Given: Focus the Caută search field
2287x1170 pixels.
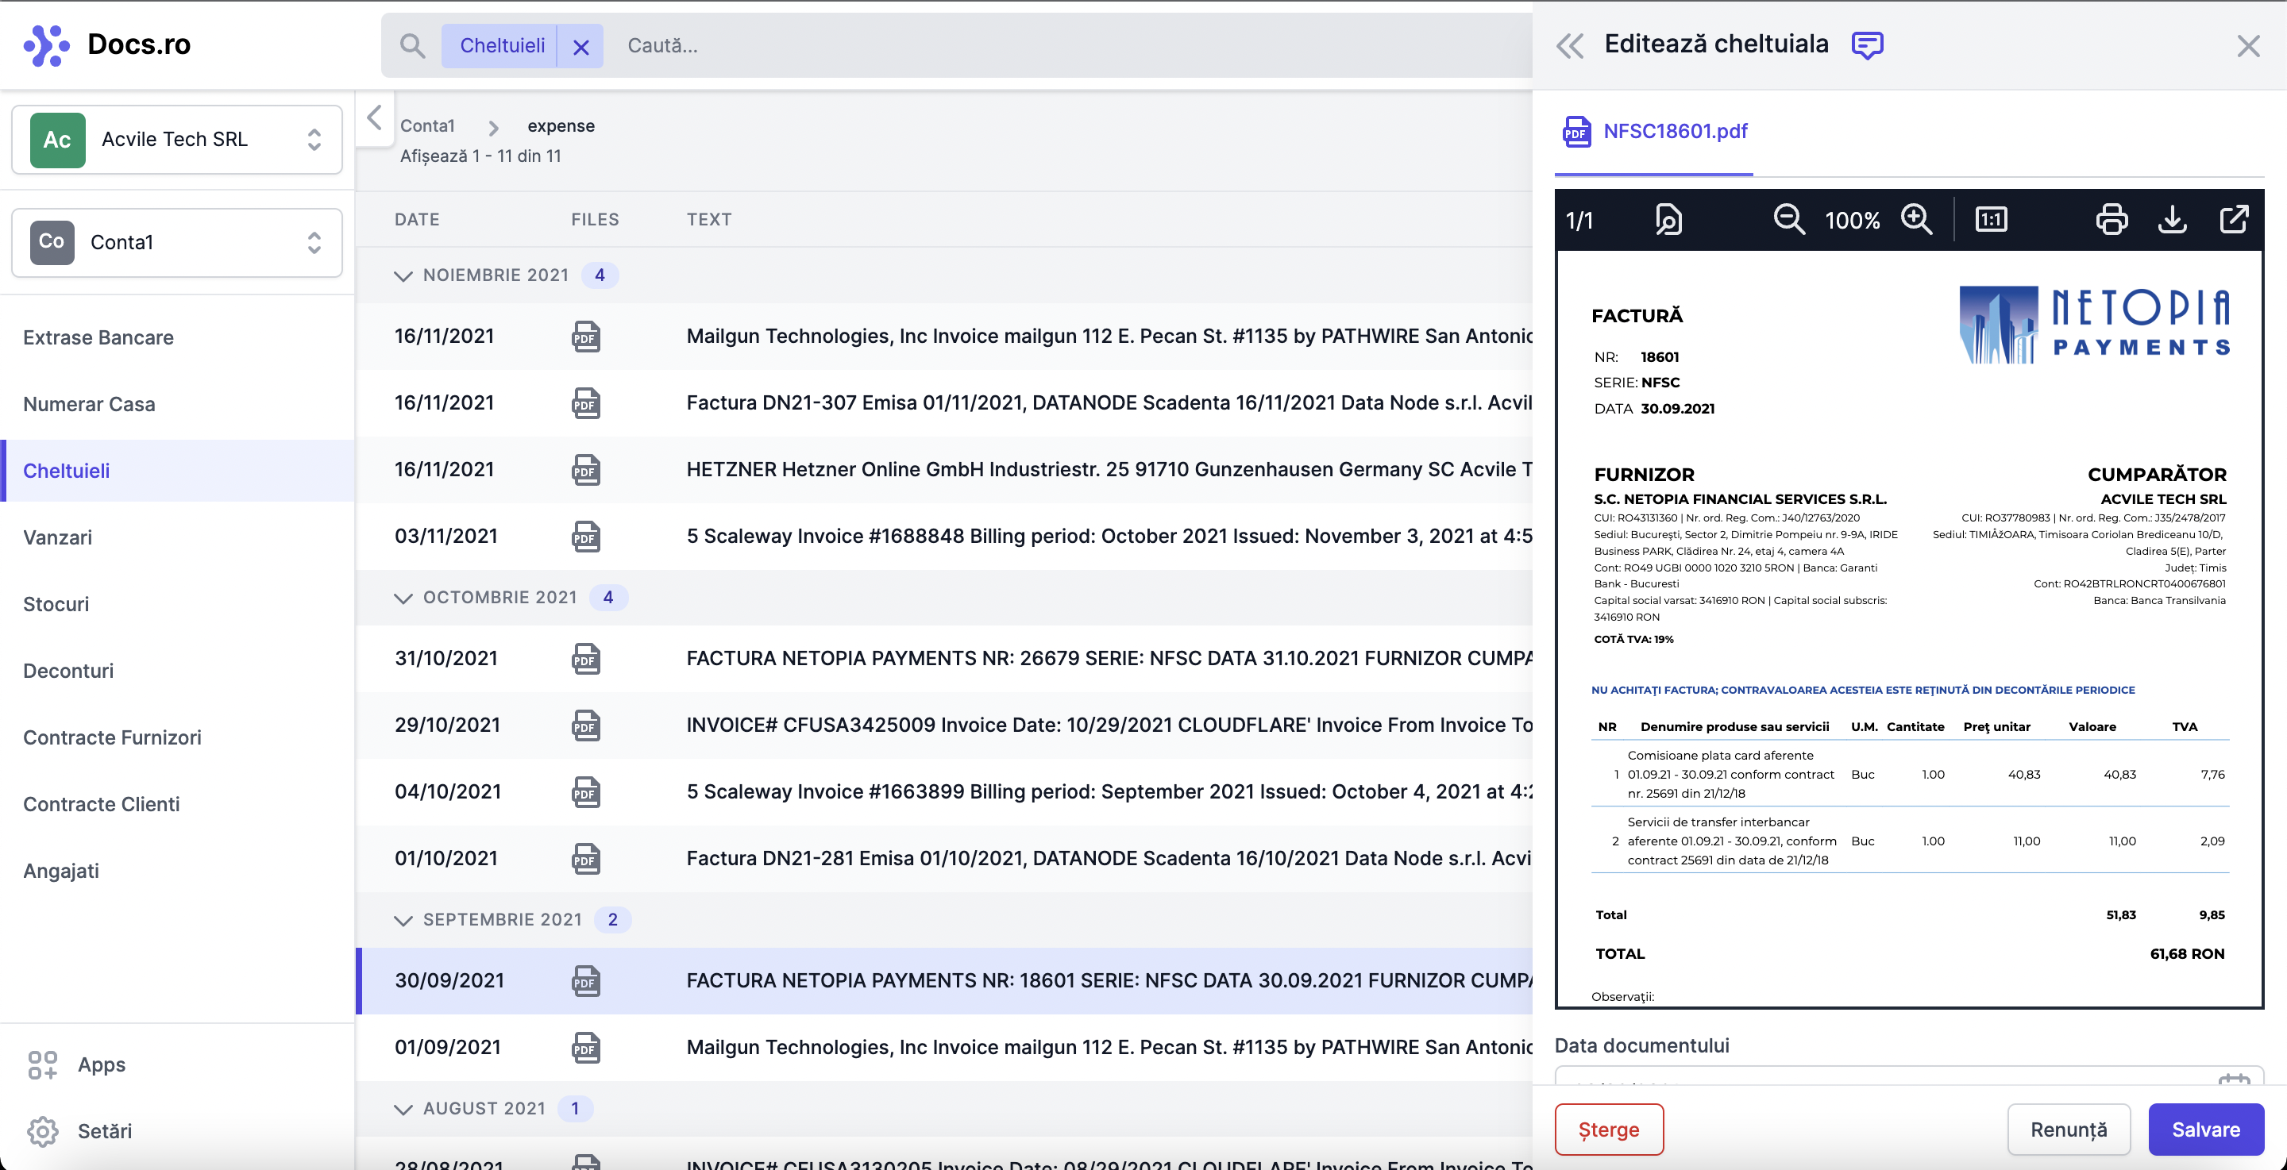Looking at the screenshot, I should [x=1066, y=45].
